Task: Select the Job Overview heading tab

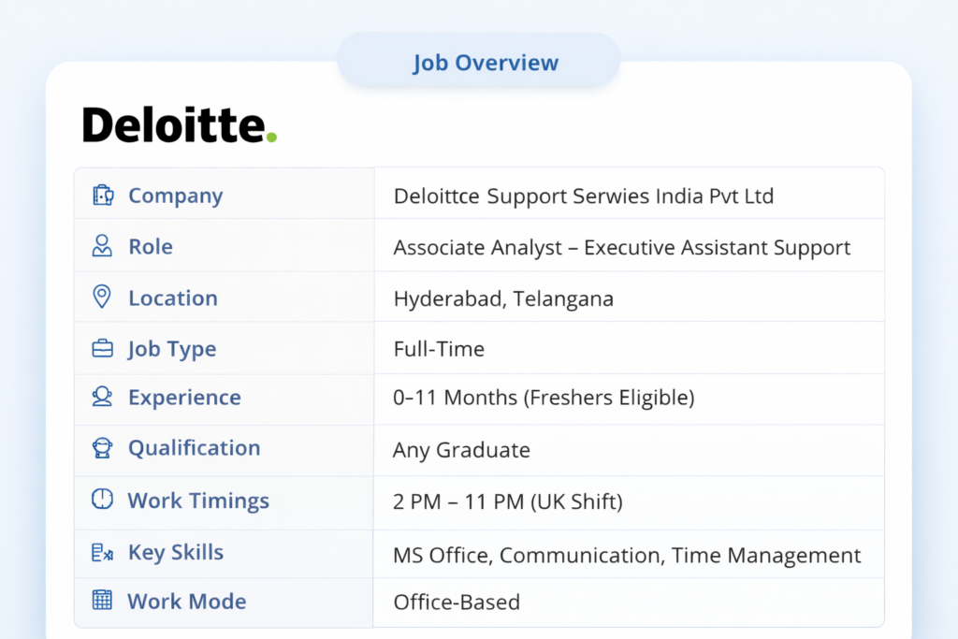Action: coord(486,64)
